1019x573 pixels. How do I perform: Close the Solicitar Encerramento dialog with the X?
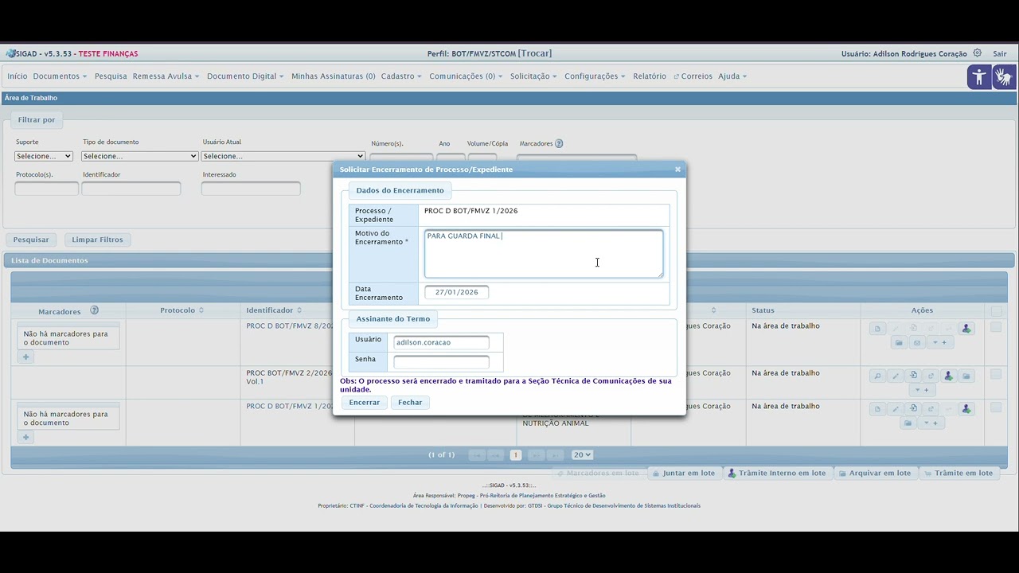tap(677, 170)
